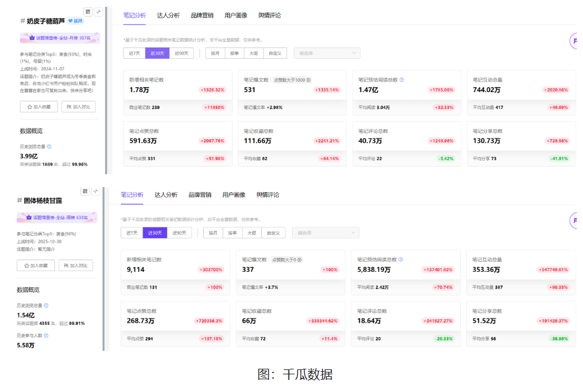Click the help icon beside 历史参与人数
The width and height of the screenshot is (583, 391).
coord(46,335)
